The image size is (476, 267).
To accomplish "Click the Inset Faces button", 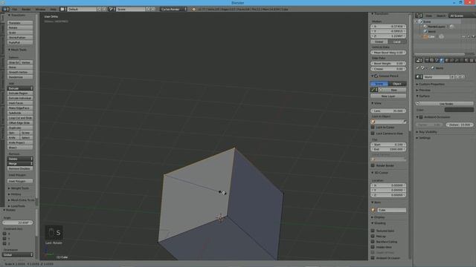I will [x=20, y=103].
